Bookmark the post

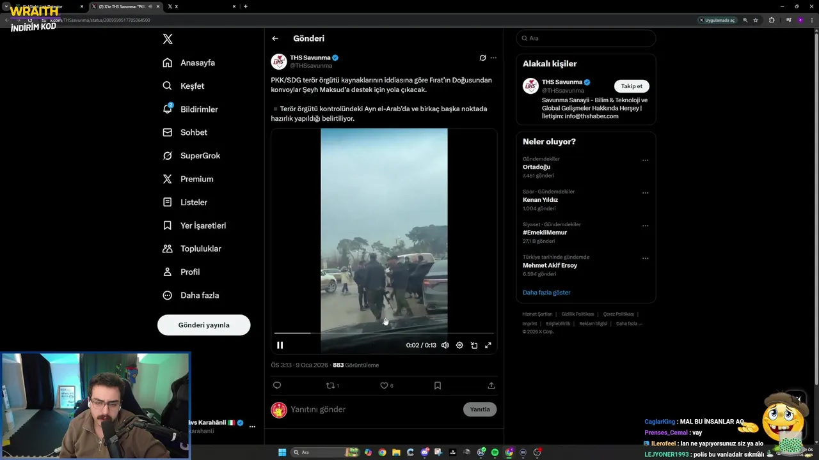coord(438,385)
